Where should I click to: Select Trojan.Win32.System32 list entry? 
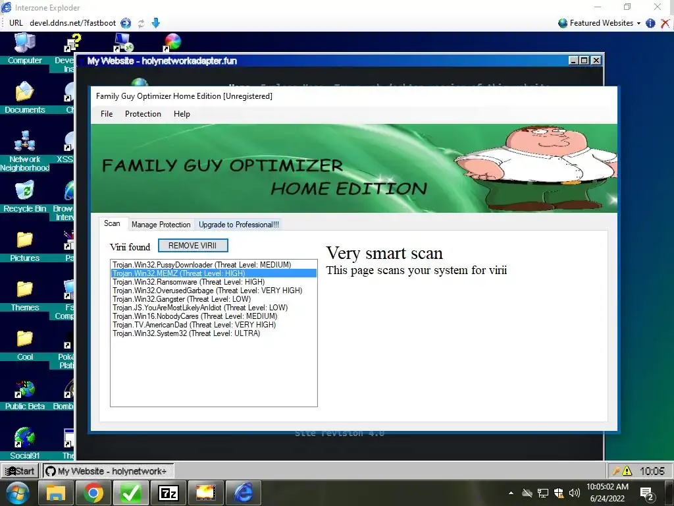point(214,333)
